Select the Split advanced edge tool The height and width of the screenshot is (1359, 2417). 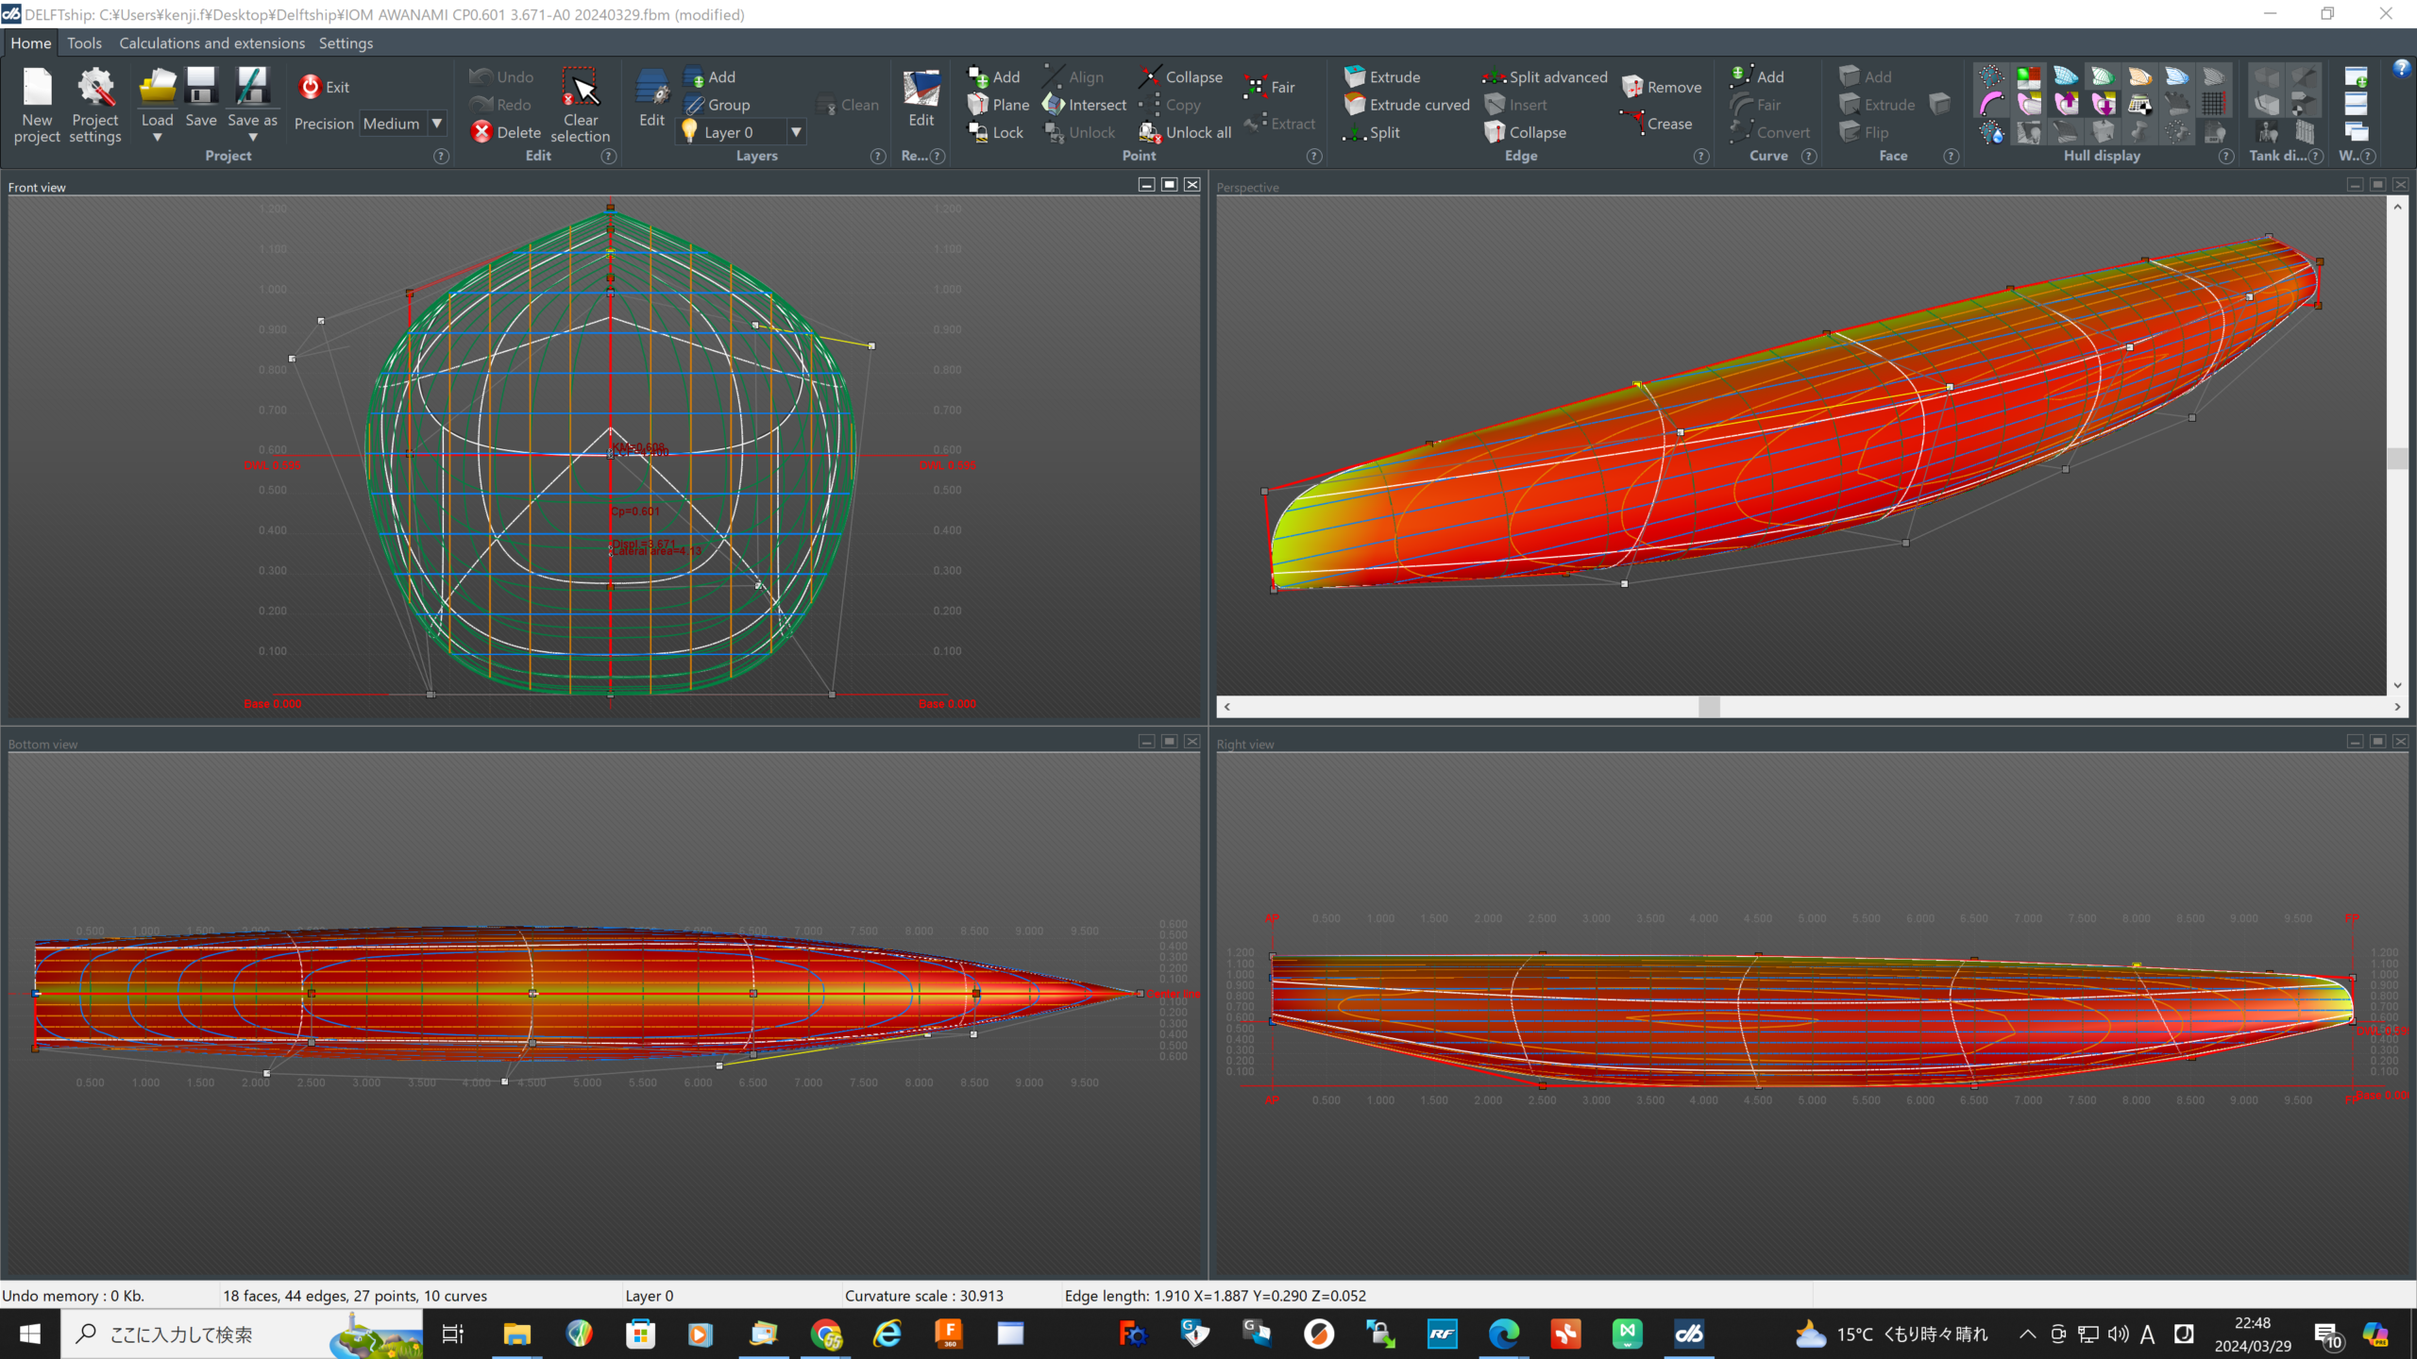tap(1546, 77)
